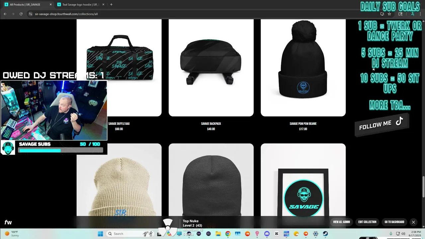Click the $17.00 price text
The image size is (425, 239).
303,129
